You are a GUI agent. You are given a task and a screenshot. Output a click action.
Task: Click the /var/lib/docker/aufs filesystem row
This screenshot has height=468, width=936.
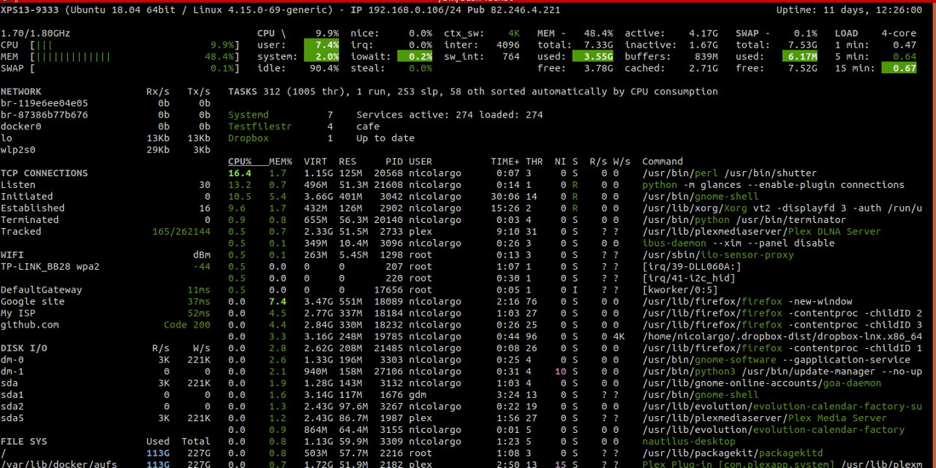pyautogui.click(x=105, y=464)
